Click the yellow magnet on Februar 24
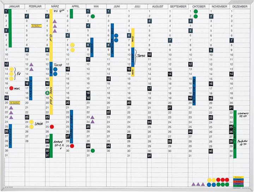 coord(31,122)
